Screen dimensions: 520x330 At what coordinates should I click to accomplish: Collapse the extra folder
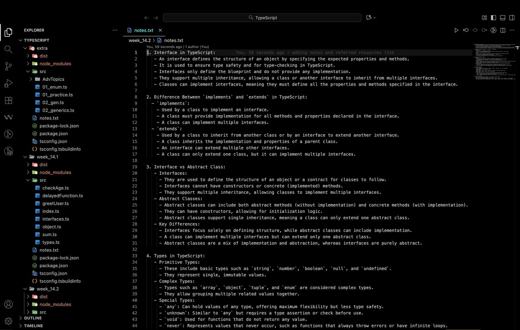(x=26, y=48)
